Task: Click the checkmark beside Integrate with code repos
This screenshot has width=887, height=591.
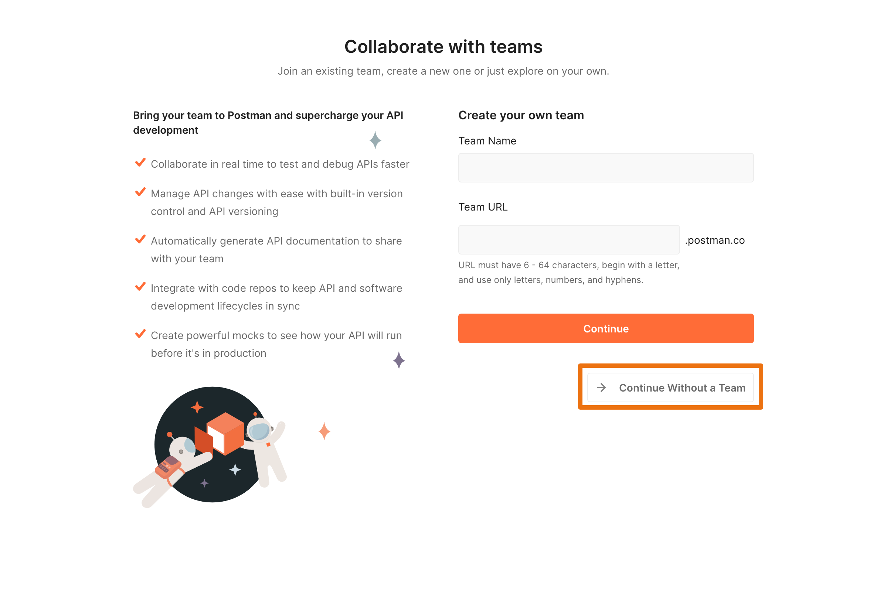Action: coord(140,287)
